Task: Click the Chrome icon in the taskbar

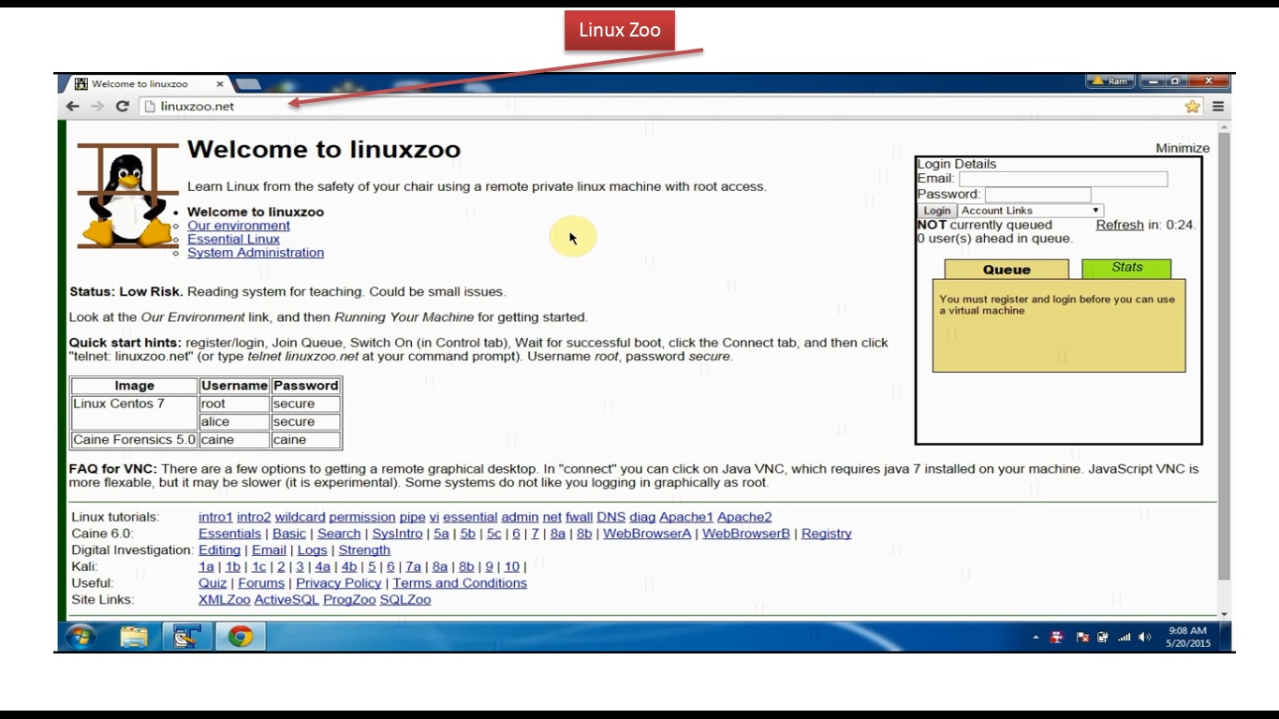Action: 241,637
